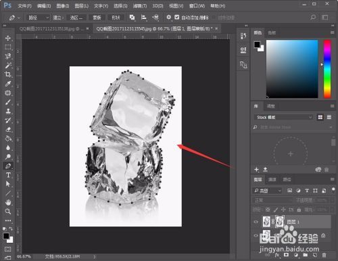
Task: Toggle shape layer filter icon
Action: [x=315, y=191]
